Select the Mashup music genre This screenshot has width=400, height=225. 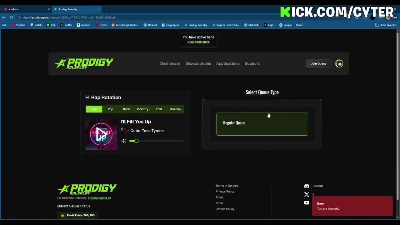[175, 109]
